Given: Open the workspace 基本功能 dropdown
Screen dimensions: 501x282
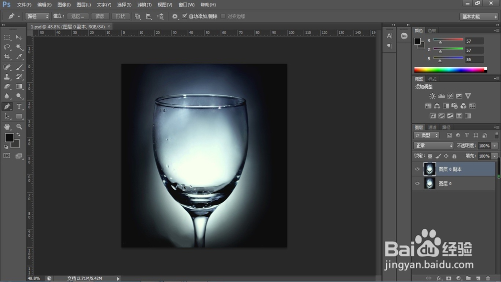Looking at the screenshot, I should click(478, 17).
